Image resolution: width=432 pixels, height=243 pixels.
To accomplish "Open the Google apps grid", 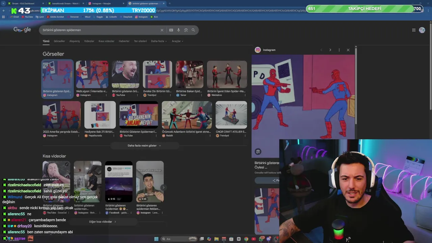I will (x=414, y=30).
